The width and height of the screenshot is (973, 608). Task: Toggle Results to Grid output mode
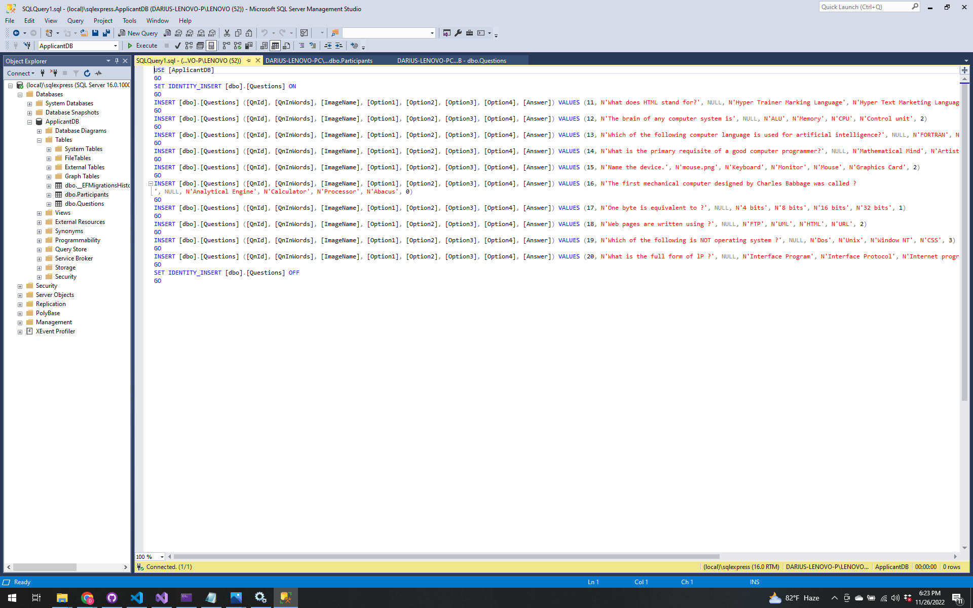[x=275, y=46]
